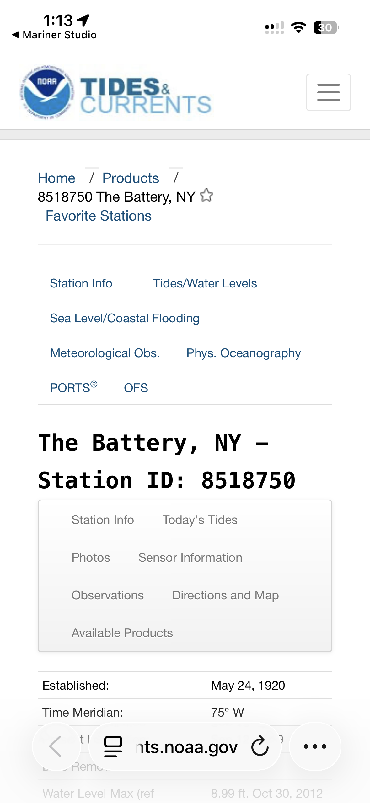The width and height of the screenshot is (370, 803).
Task: Expand the Tides/Water Levels menu
Action: coord(205,283)
